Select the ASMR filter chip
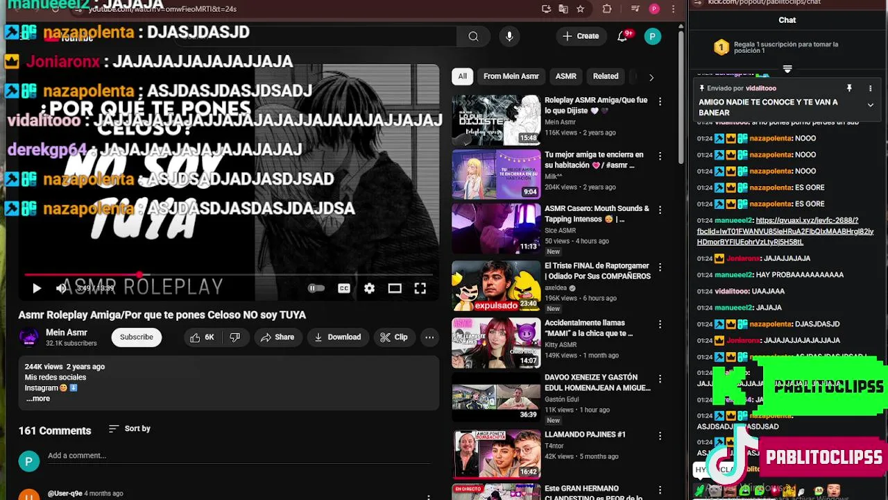 pyautogui.click(x=565, y=76)
